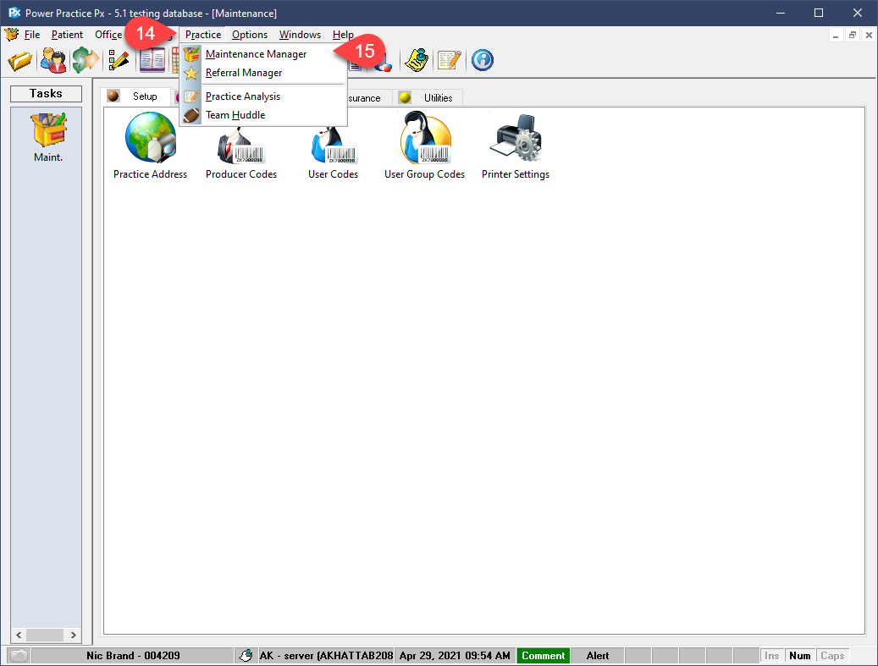The height and width of the screenshot is (666, 878).
Task: Restore the inner Maintenance child window
Action: 853,36
